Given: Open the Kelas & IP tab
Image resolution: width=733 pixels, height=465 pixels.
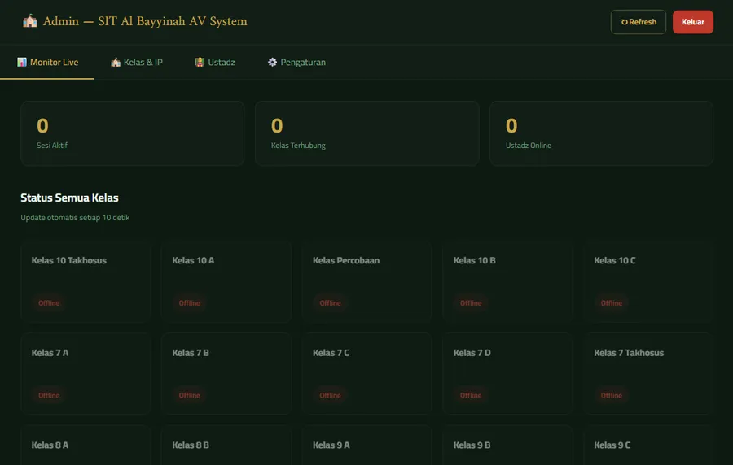Looking at the screenshot, I should [x=137, y=62].
